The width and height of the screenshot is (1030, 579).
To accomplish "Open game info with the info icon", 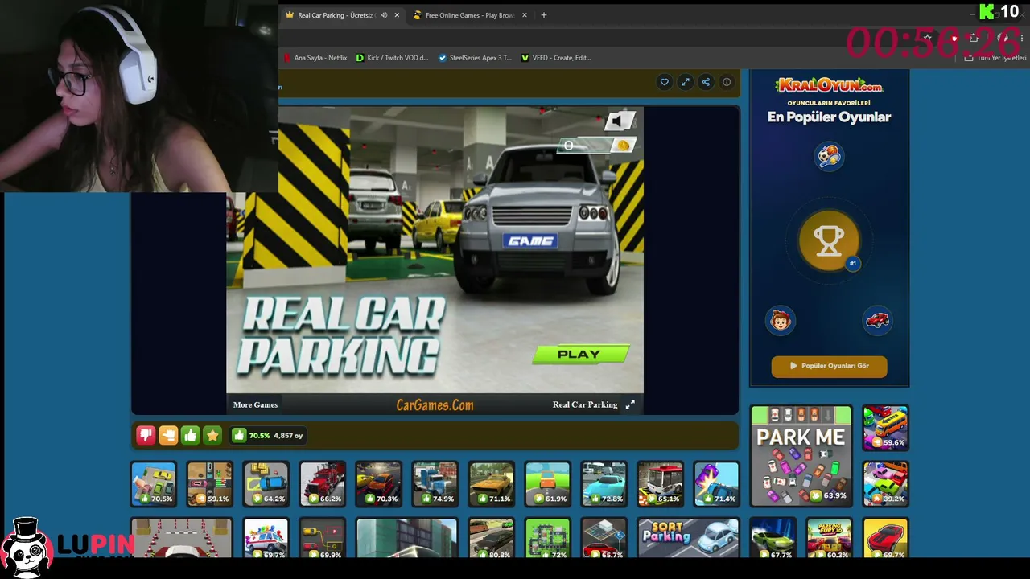I will coord(727,82).
